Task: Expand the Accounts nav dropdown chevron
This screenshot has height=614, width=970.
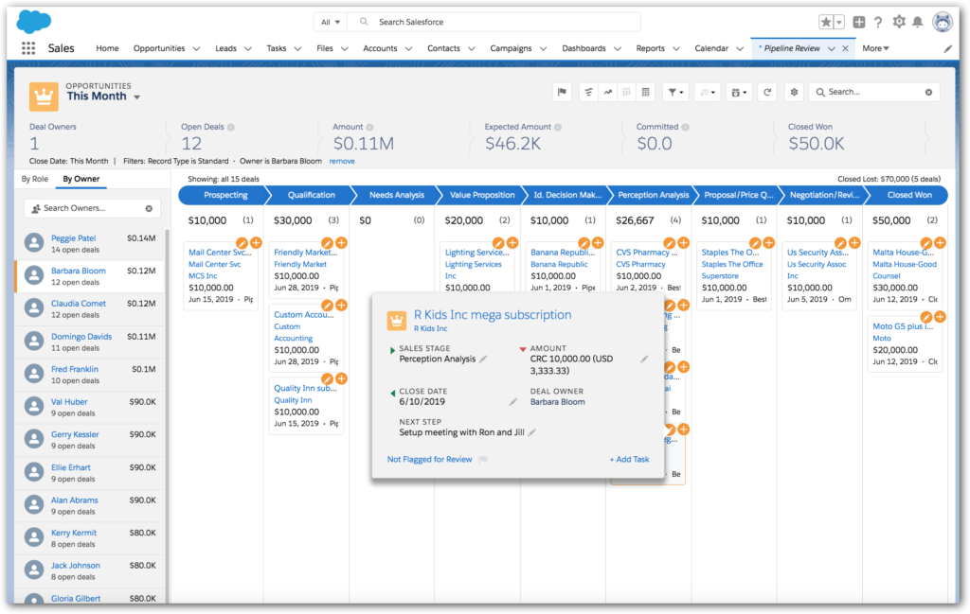Action: (x=408, y=49)
